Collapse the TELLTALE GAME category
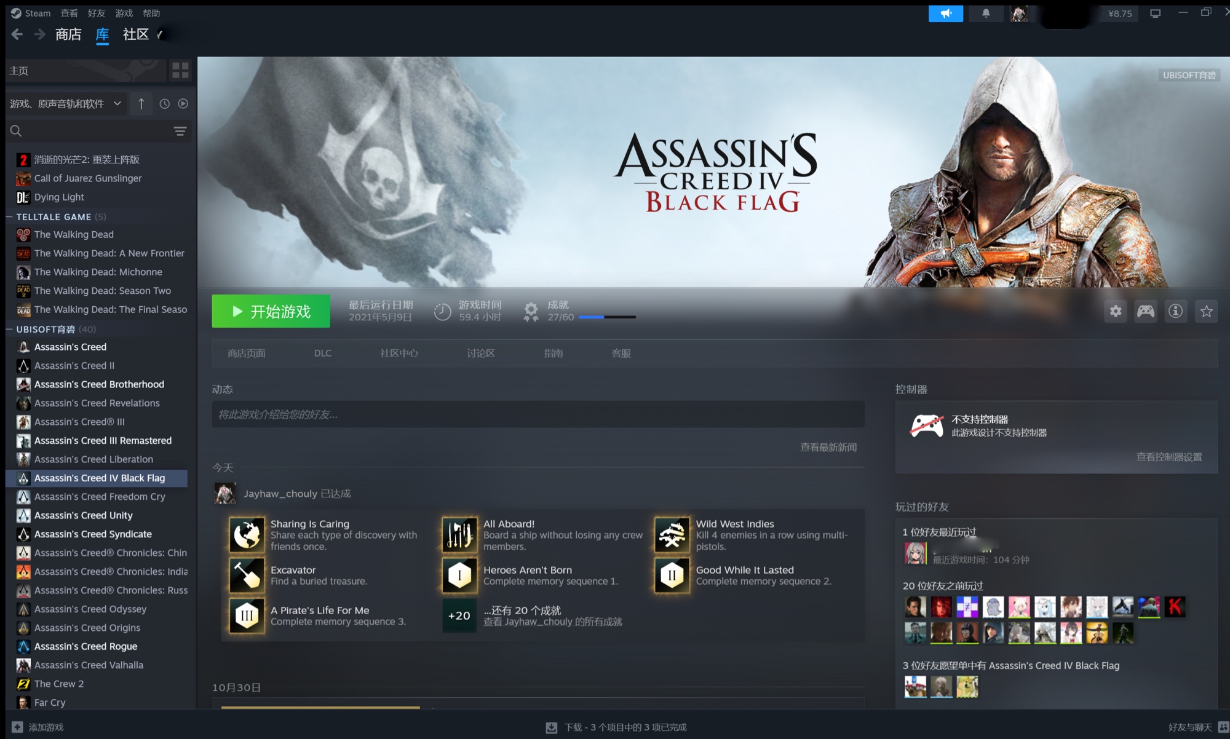 9,217
